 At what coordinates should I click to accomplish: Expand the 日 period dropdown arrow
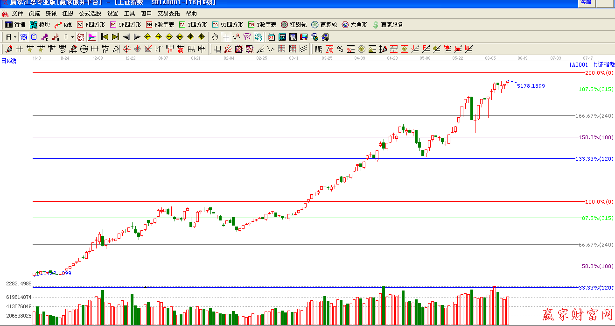pyautogui.click(x=15, y=37)
